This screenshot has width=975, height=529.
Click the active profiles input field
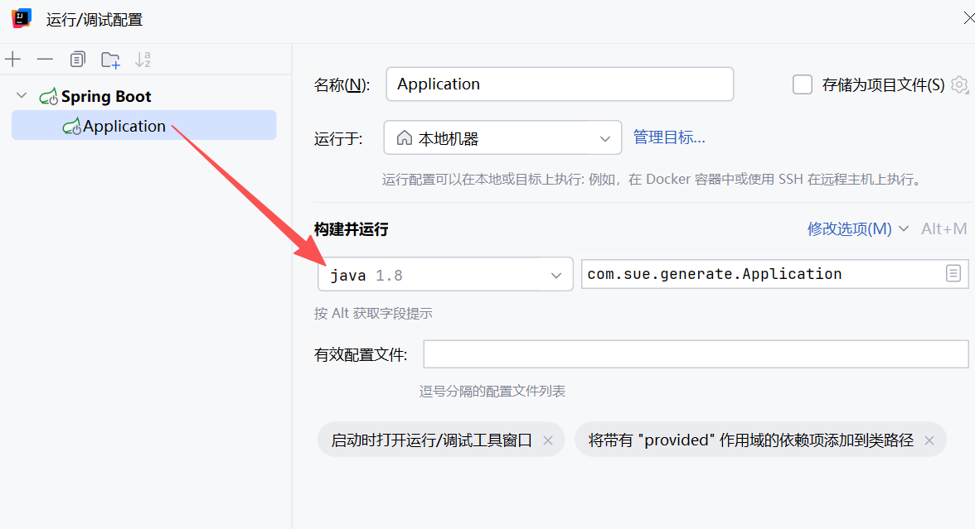[x=696, y=354]
